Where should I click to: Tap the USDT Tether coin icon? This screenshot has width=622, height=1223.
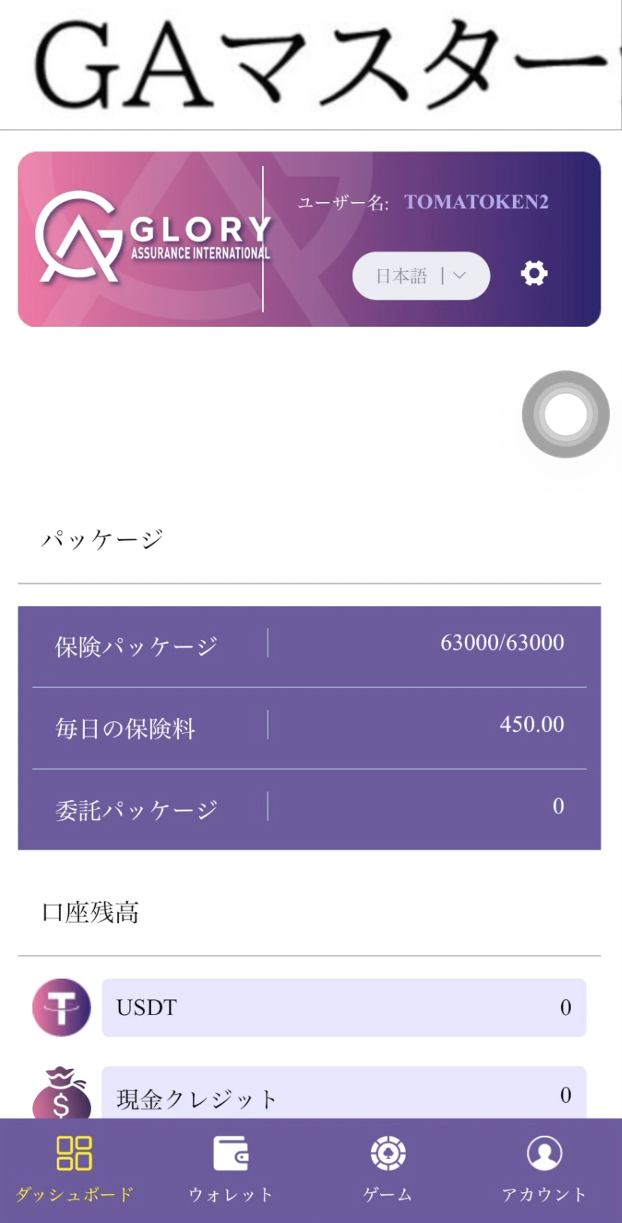tap(62, 1007)
